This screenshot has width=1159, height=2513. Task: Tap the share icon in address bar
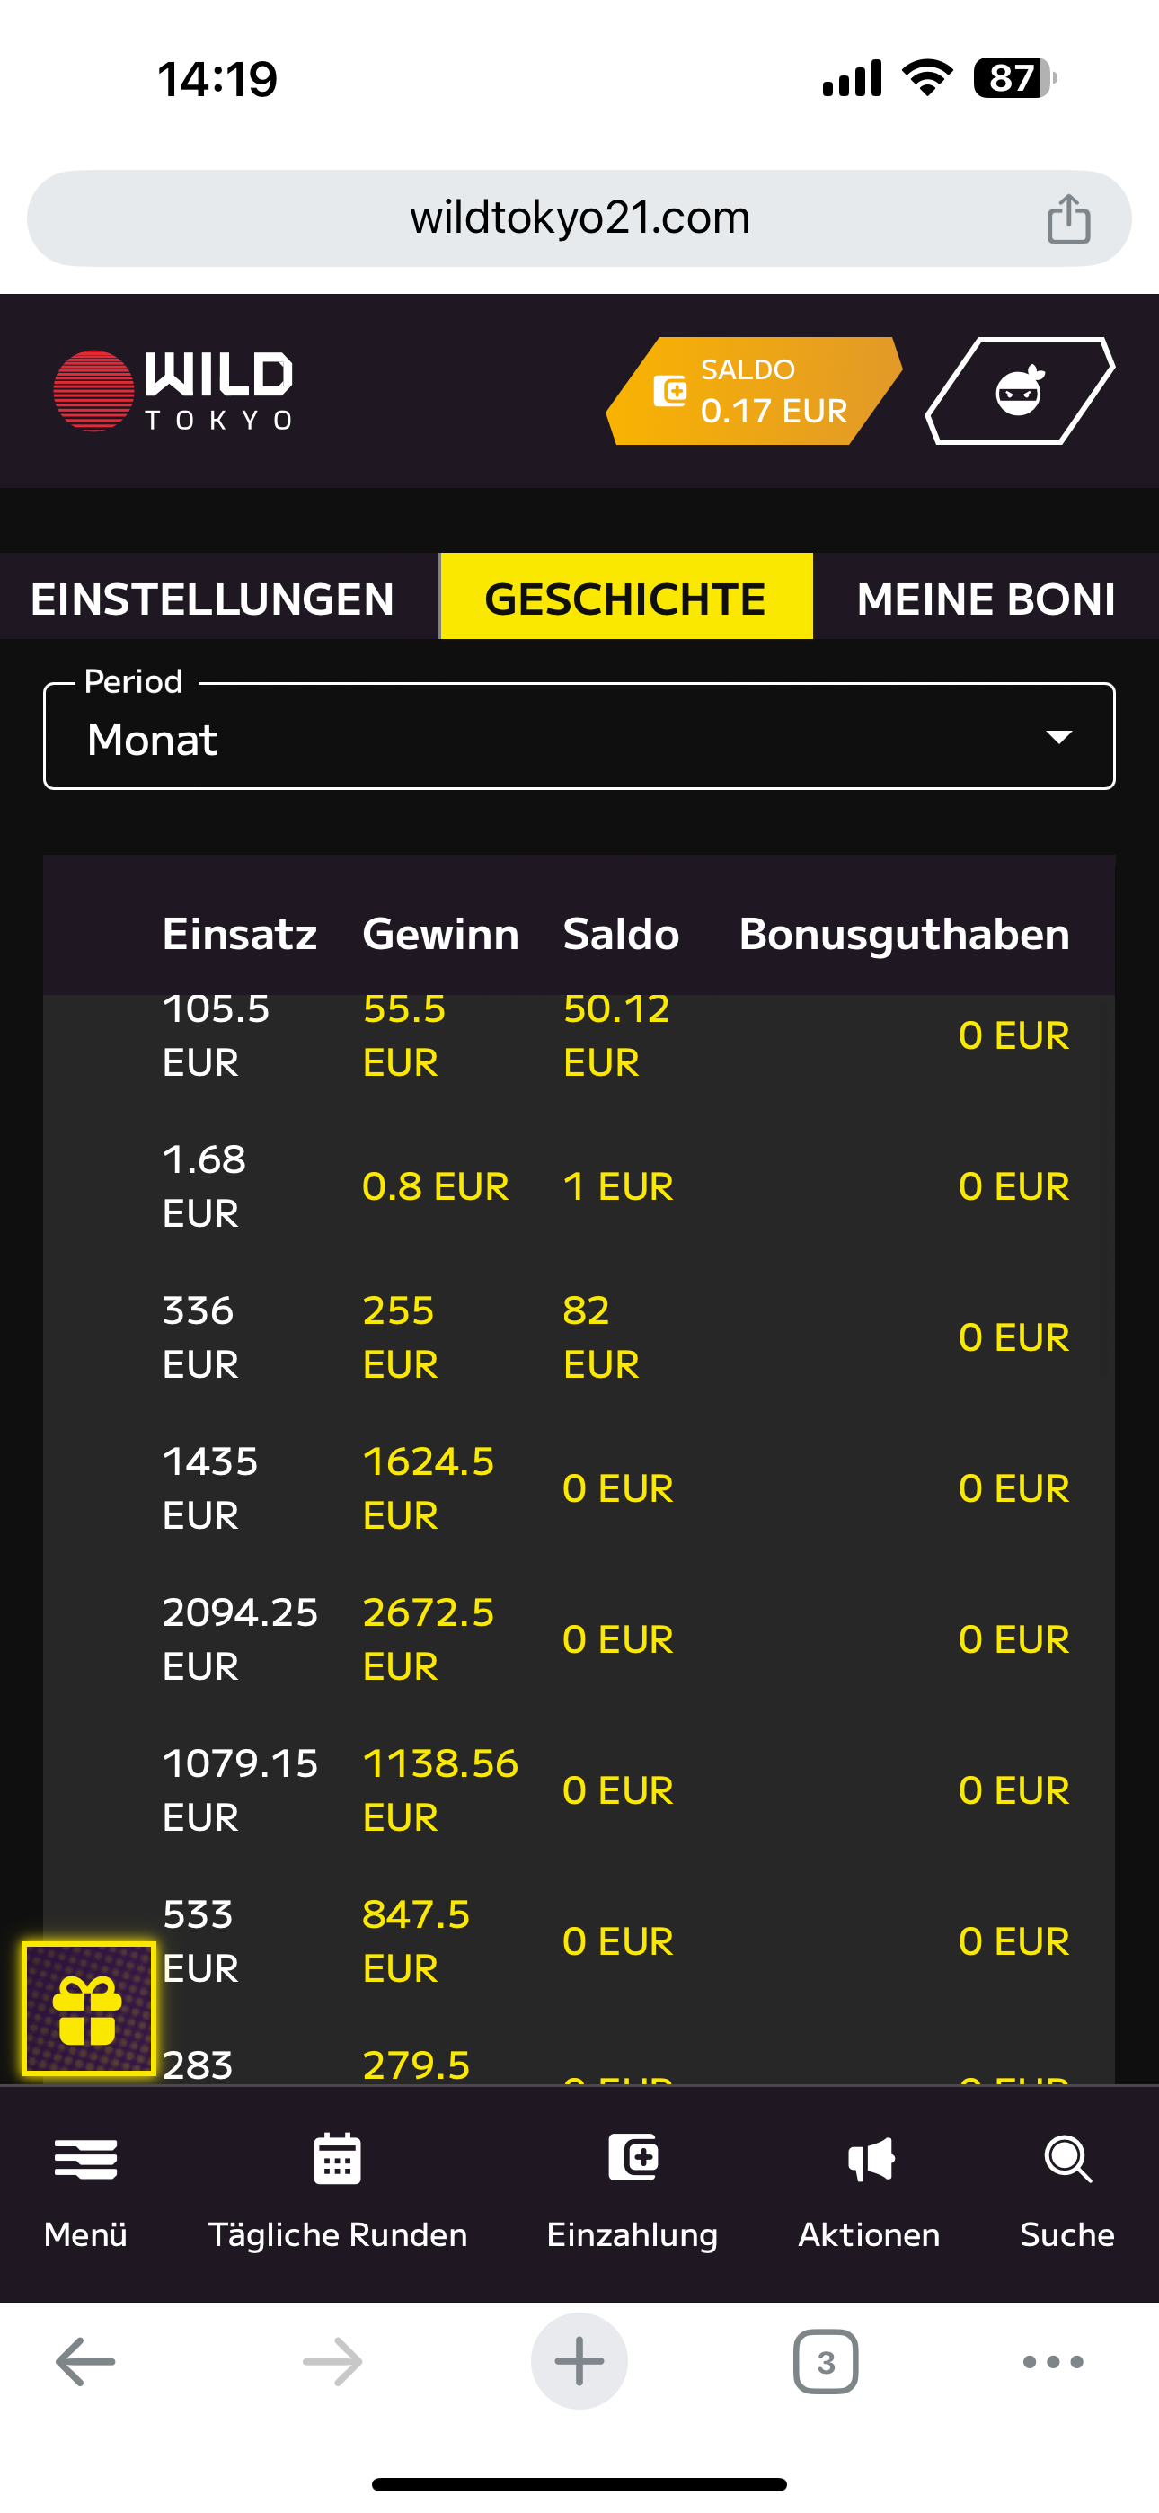point(1068,218)
